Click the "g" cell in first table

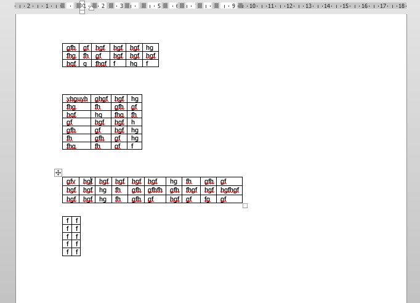click(85, 63)
